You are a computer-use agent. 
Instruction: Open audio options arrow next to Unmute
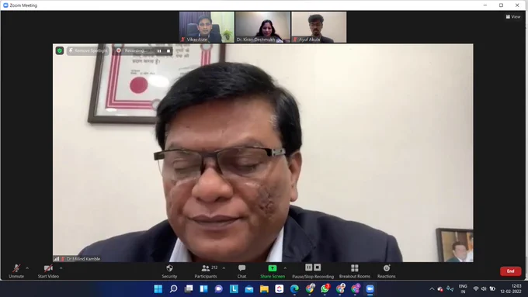pos(27,268)
